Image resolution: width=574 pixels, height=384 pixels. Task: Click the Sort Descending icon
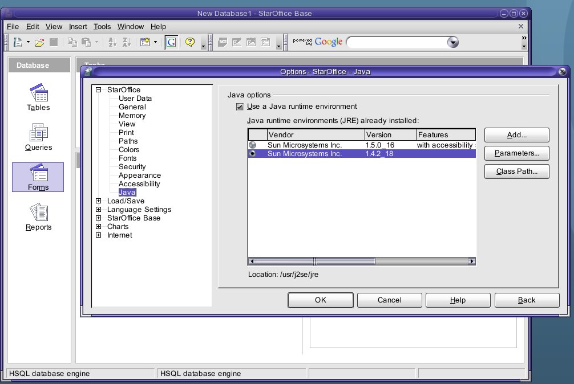point(127,42)
